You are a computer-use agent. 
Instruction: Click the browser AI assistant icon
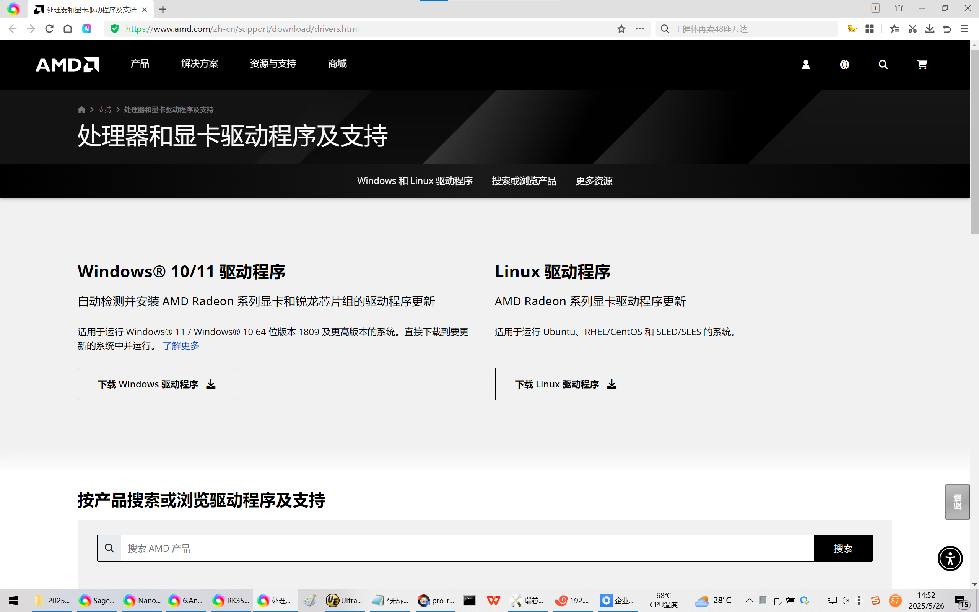point(86,29)
